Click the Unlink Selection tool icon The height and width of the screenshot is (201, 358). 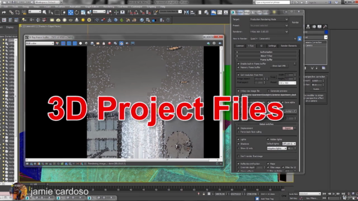tap(17, 12)
